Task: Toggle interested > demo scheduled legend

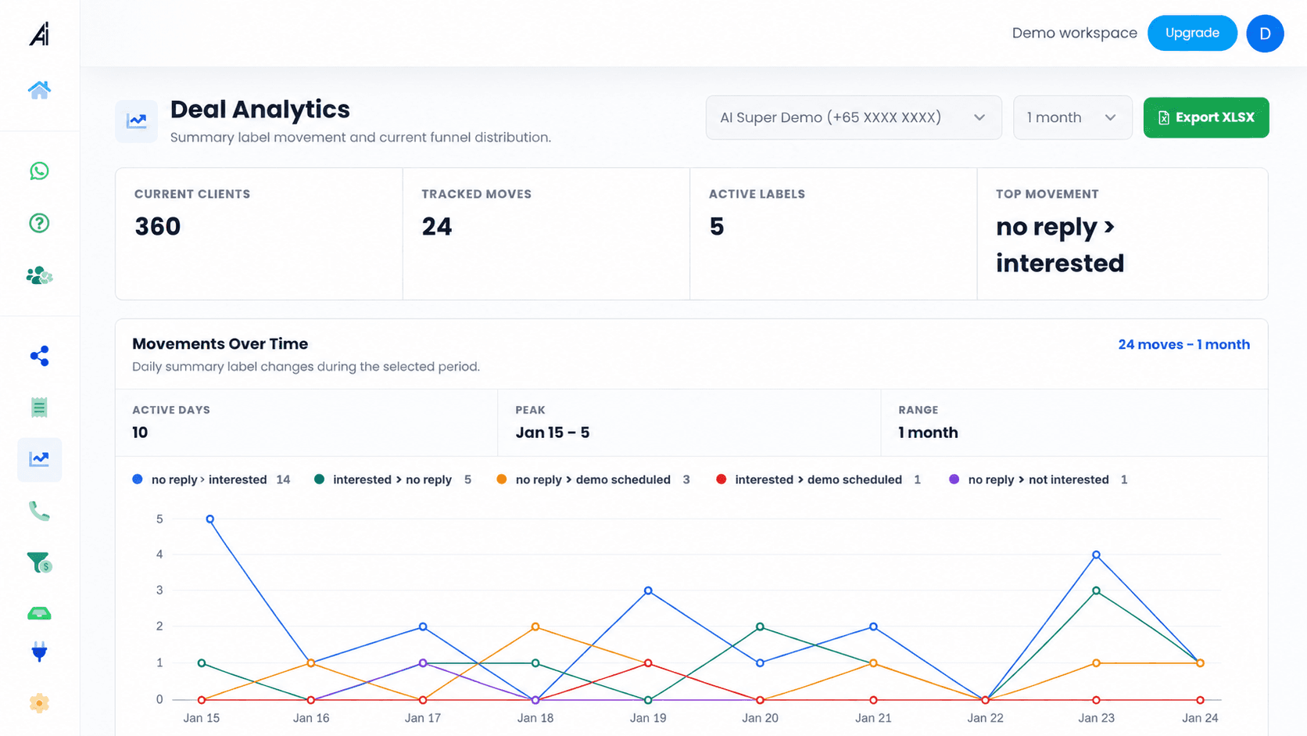Action: click(818, 479)
